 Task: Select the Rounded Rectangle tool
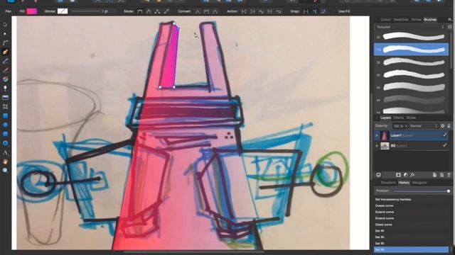(5, 134)
